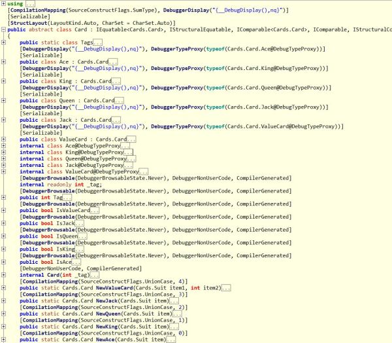The height and width of the screenshot is (343, 392).
Task: Expand the IsKing property body
Action: 3,249
